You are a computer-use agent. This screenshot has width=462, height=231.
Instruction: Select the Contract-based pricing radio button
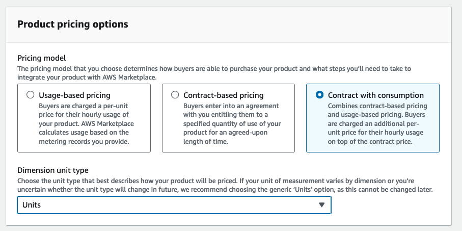175,95
